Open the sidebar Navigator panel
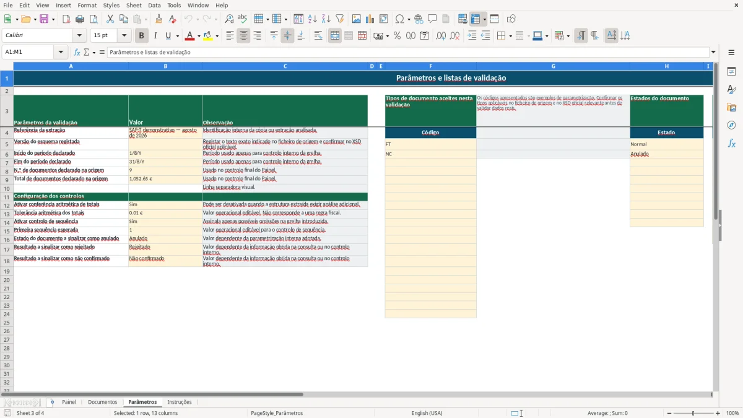This screenshot has width=743, height=418. click(731, 125)
